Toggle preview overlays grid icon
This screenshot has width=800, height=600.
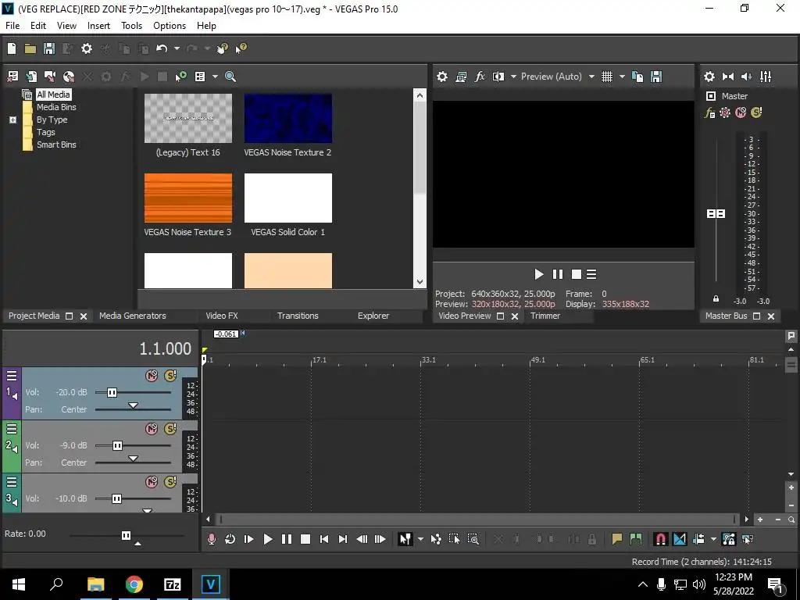pos(606,77)
